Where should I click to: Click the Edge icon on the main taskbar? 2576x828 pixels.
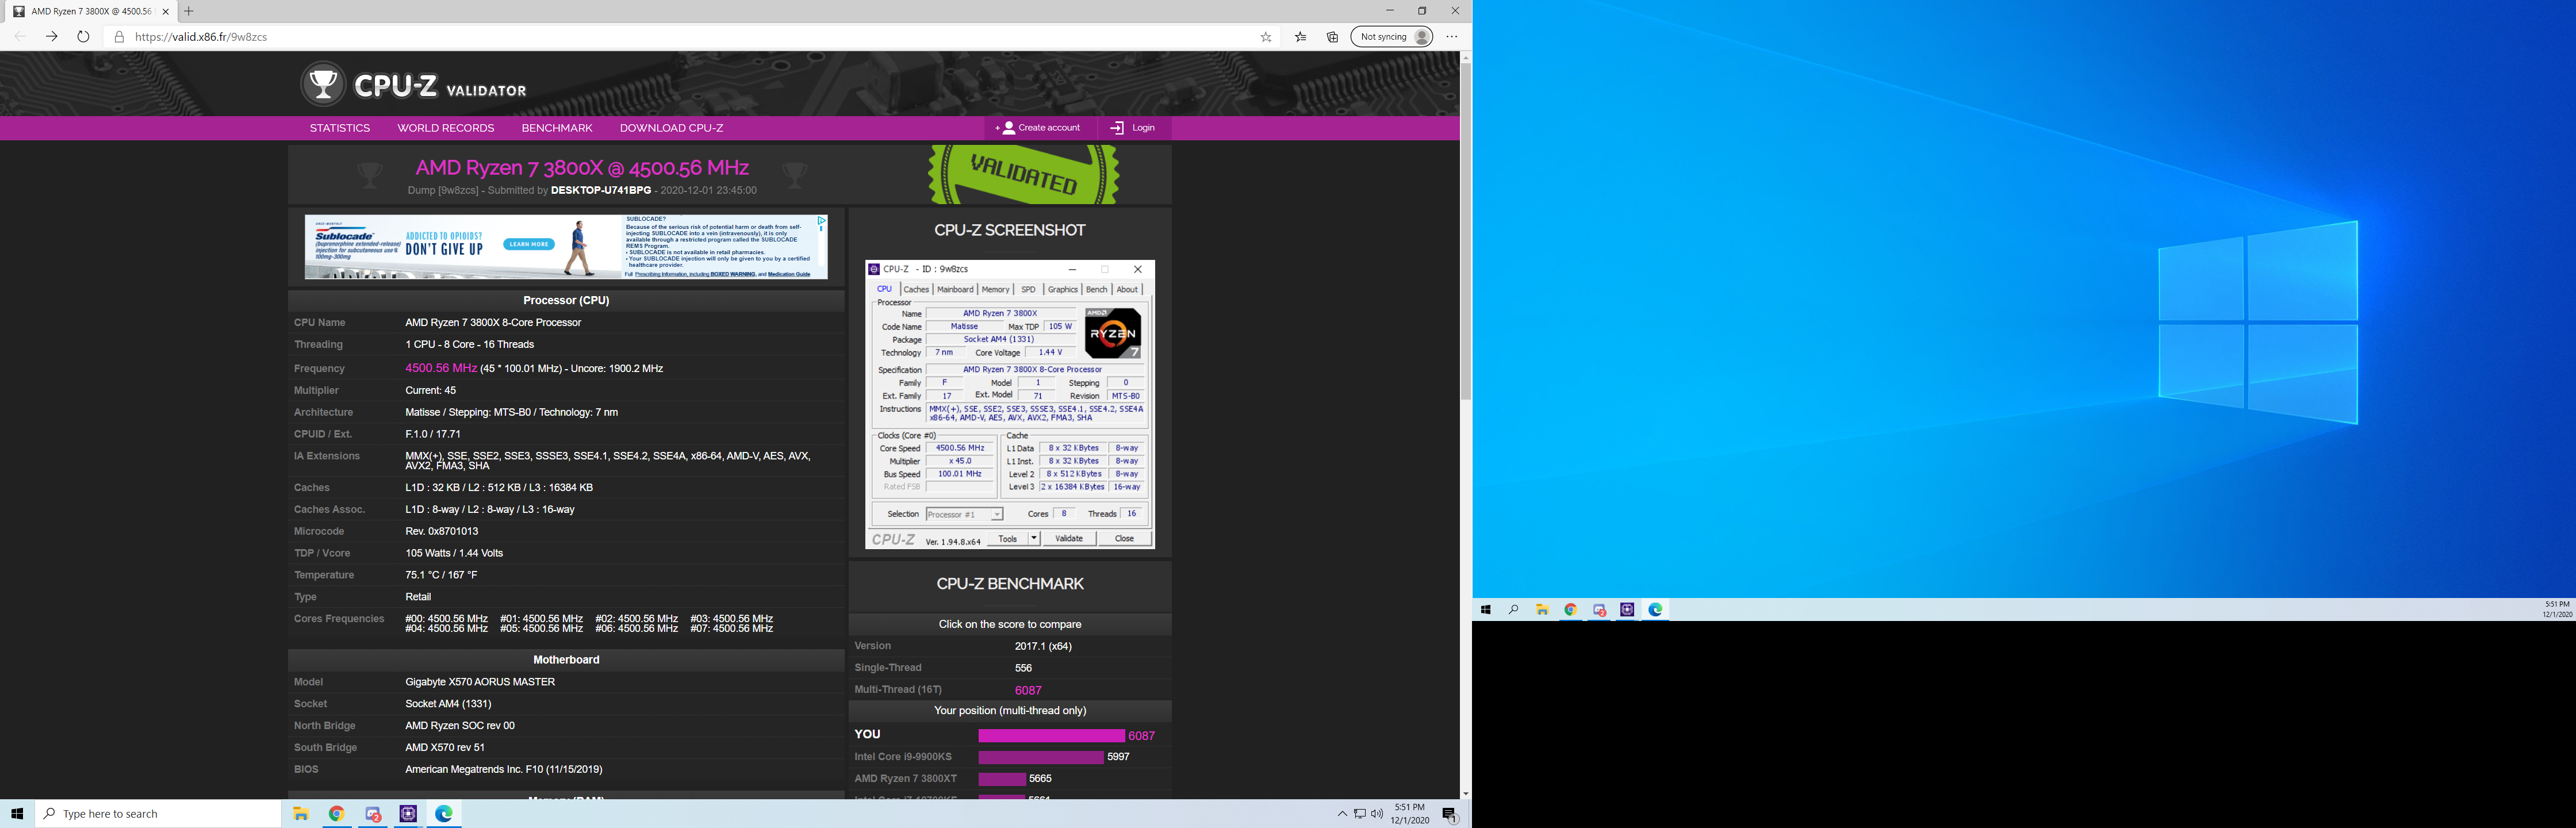(444, 814)
